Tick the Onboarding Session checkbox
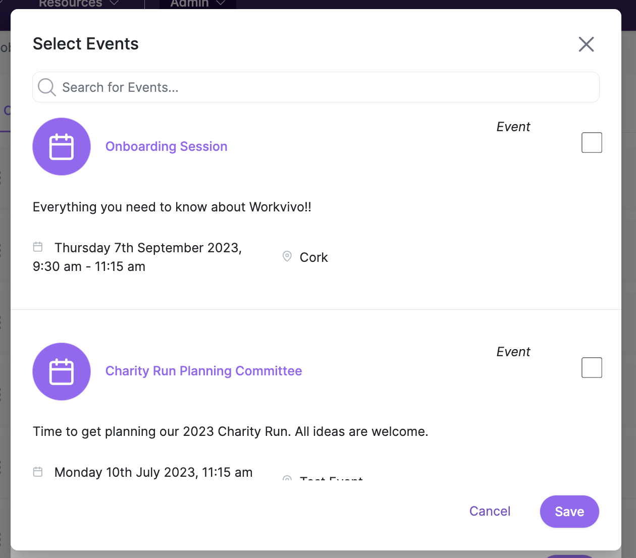 592,143
